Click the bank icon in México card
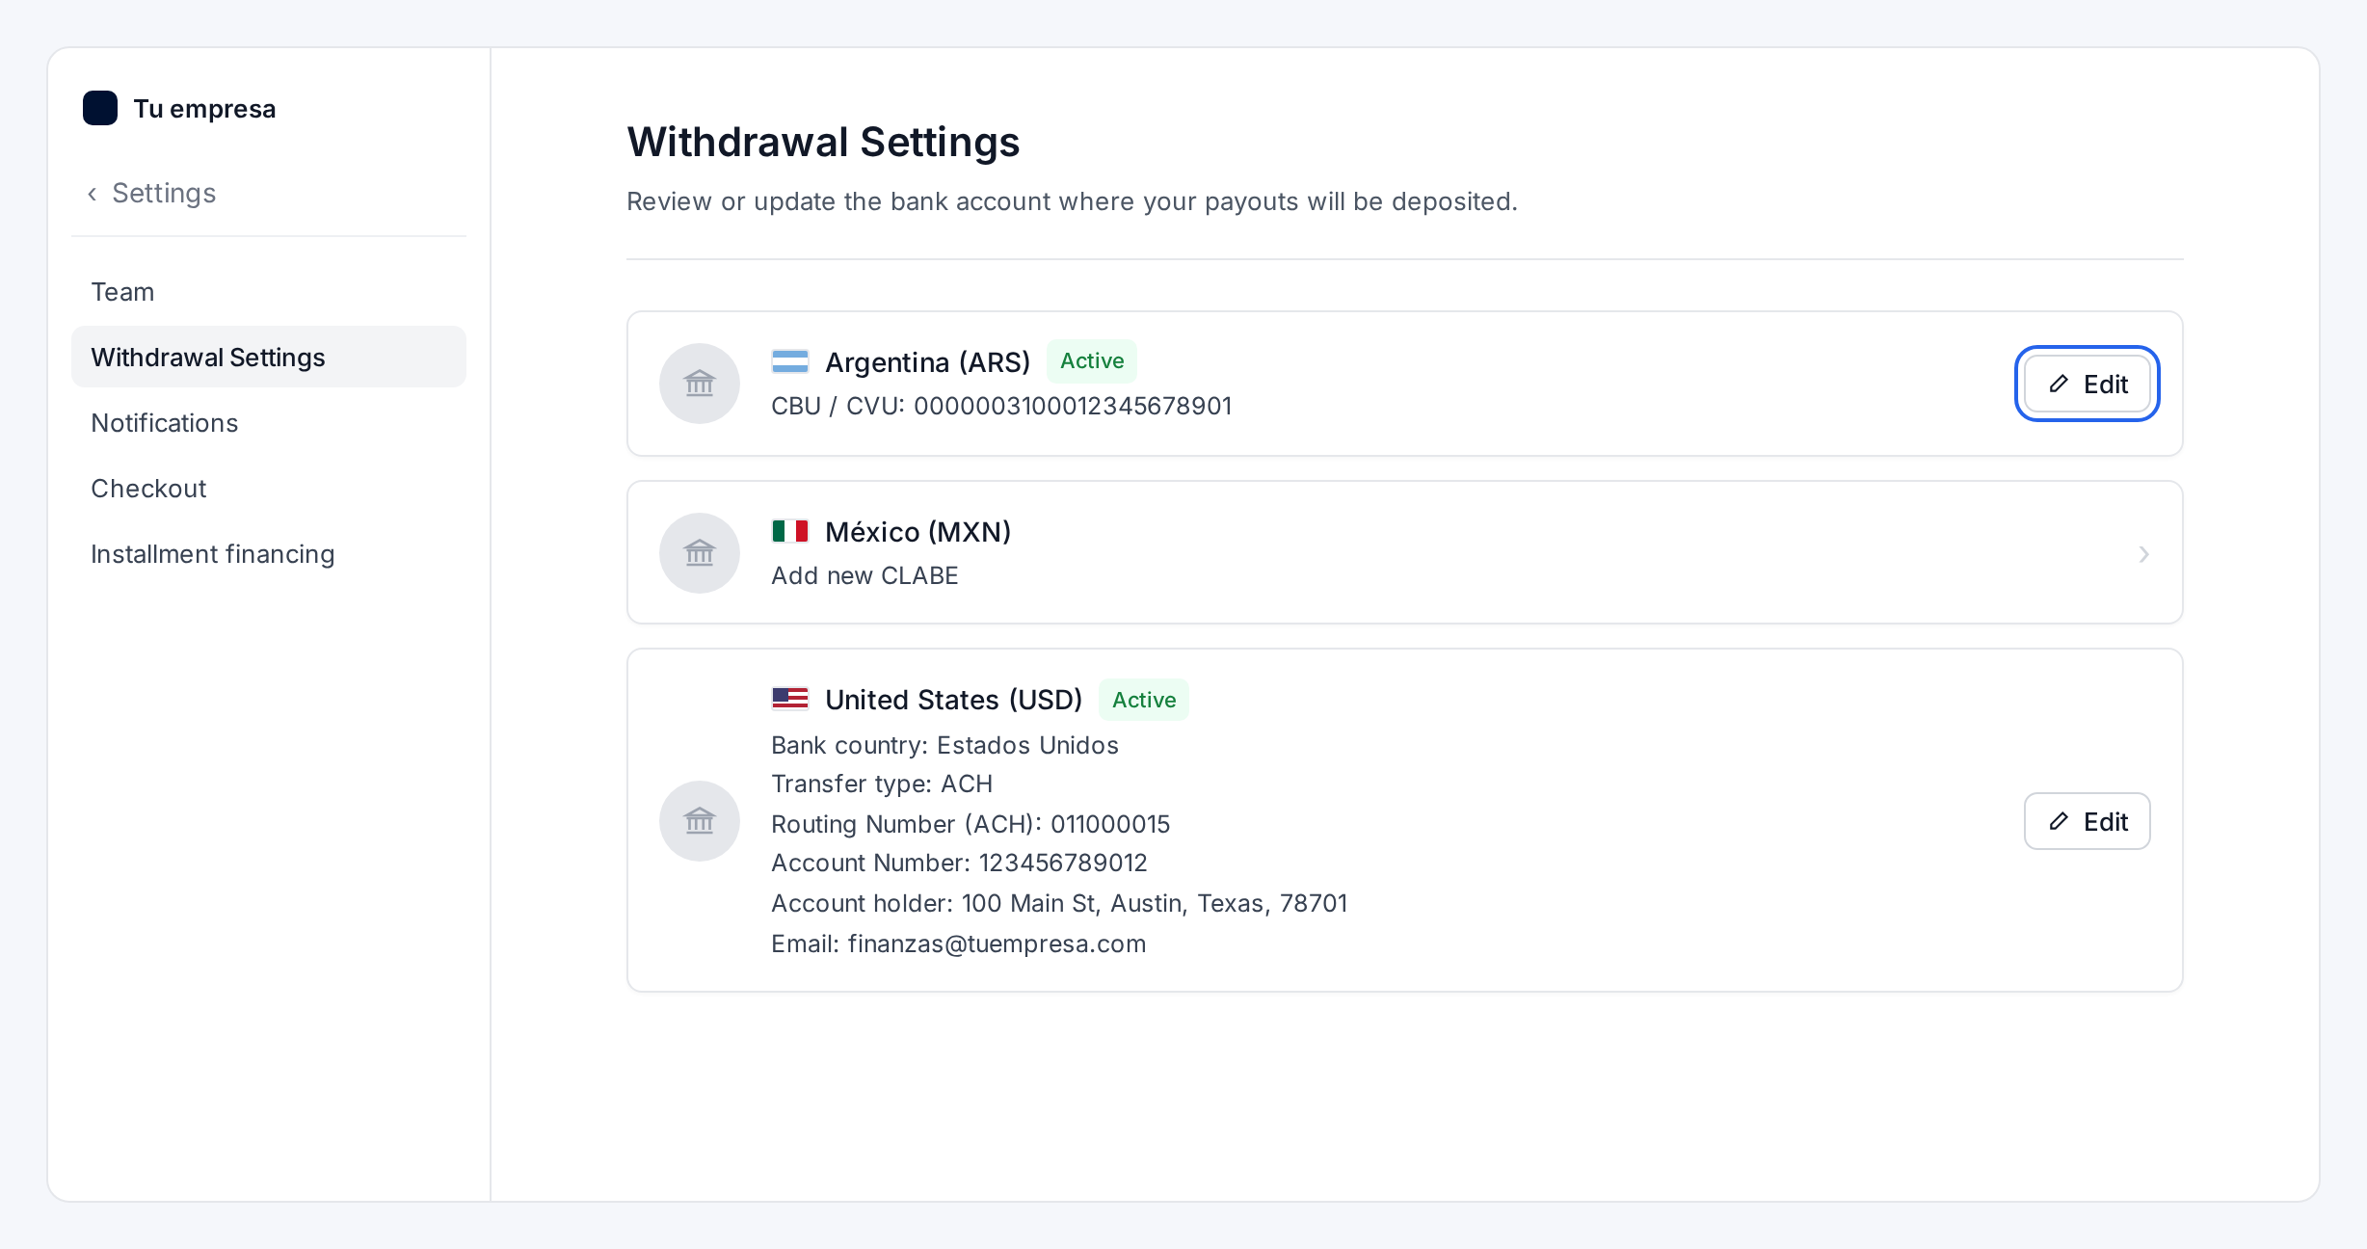 click(x=700, y=553)
